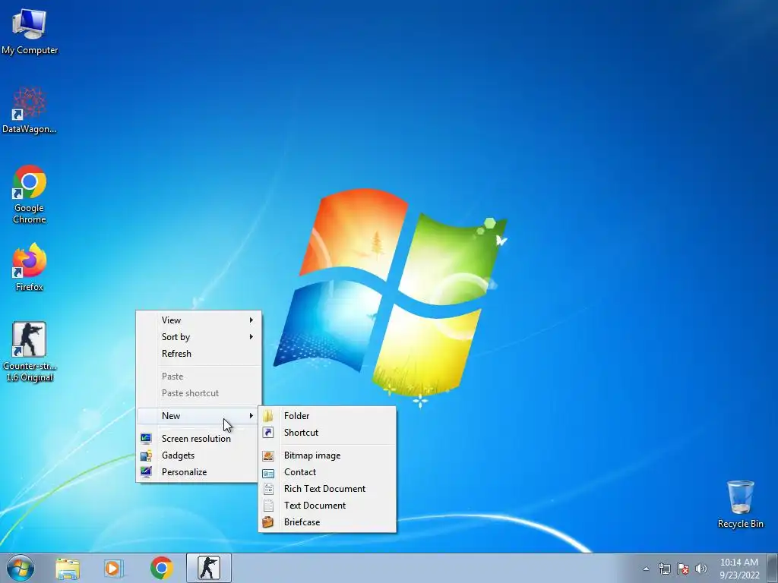
Task: Click the Show desktop strip
Action: pos(773,568)
